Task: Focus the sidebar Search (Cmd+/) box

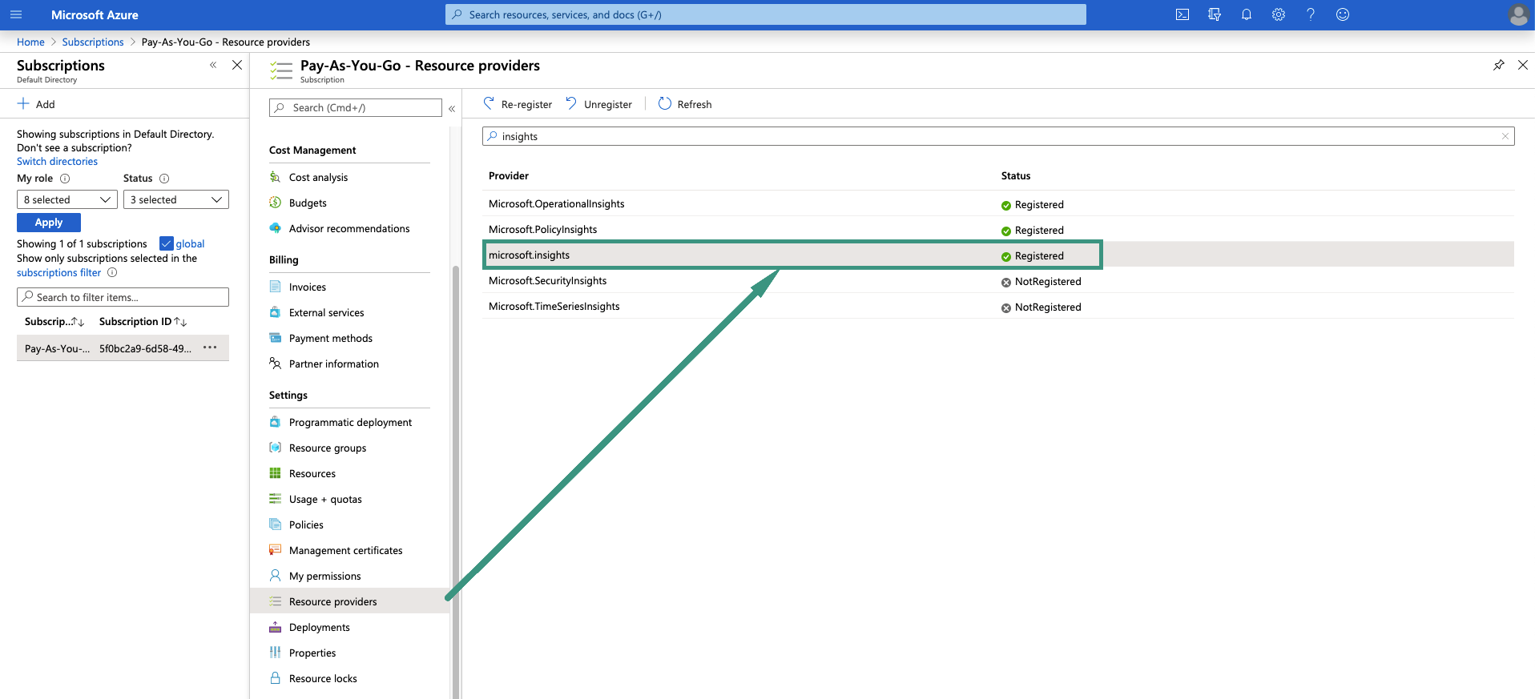Action: coord(356,108)
